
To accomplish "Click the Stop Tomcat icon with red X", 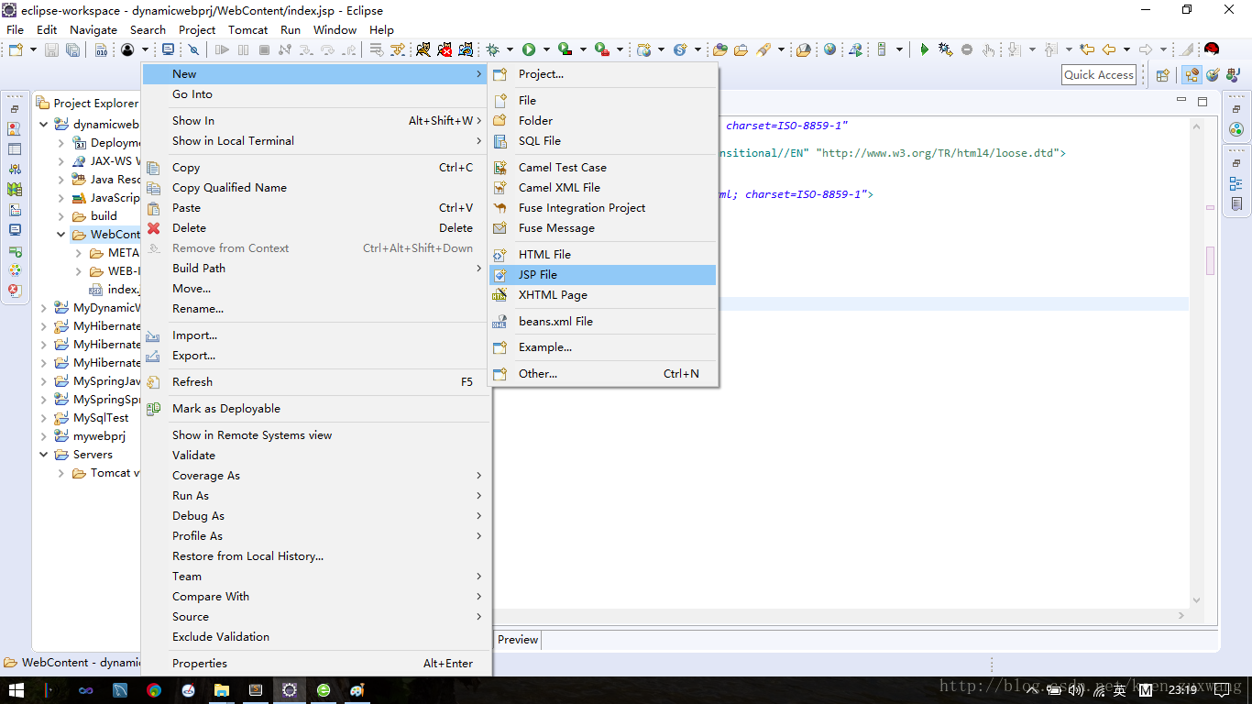I will 445,49.
